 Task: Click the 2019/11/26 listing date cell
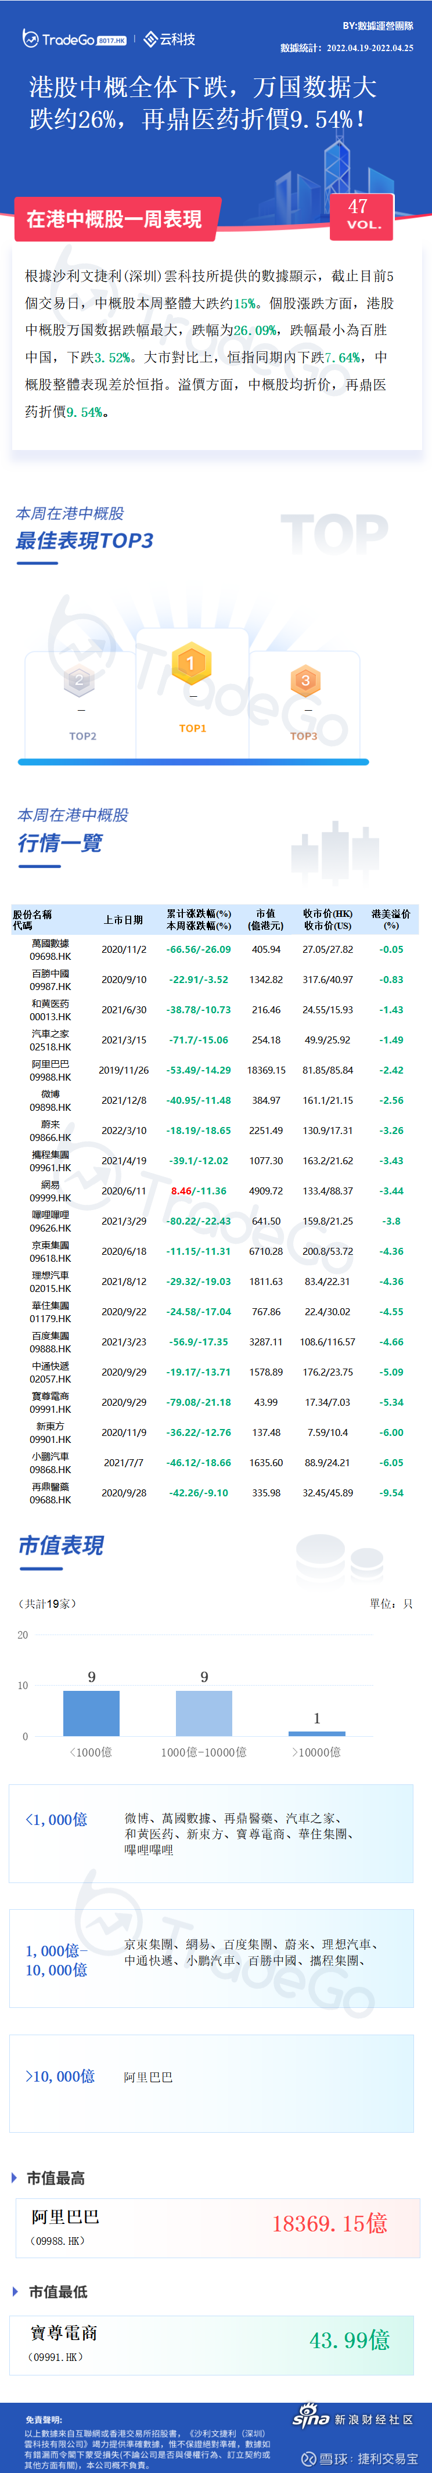tap(124, 1070)
